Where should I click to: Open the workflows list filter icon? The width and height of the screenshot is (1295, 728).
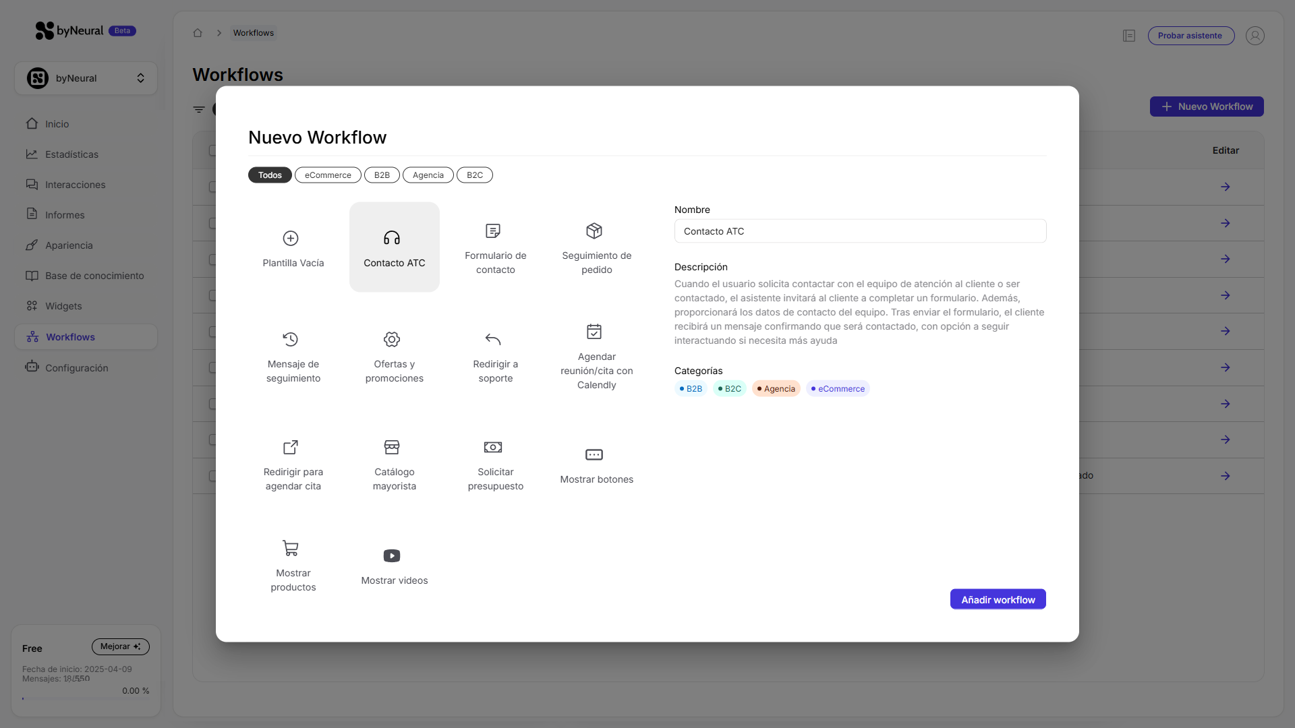tap(199, 109)
